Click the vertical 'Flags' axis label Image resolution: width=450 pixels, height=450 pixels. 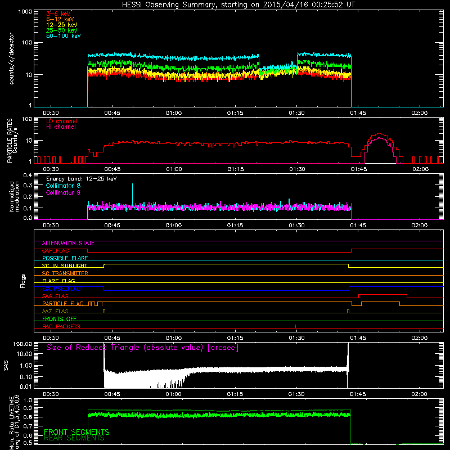[22, 281]
